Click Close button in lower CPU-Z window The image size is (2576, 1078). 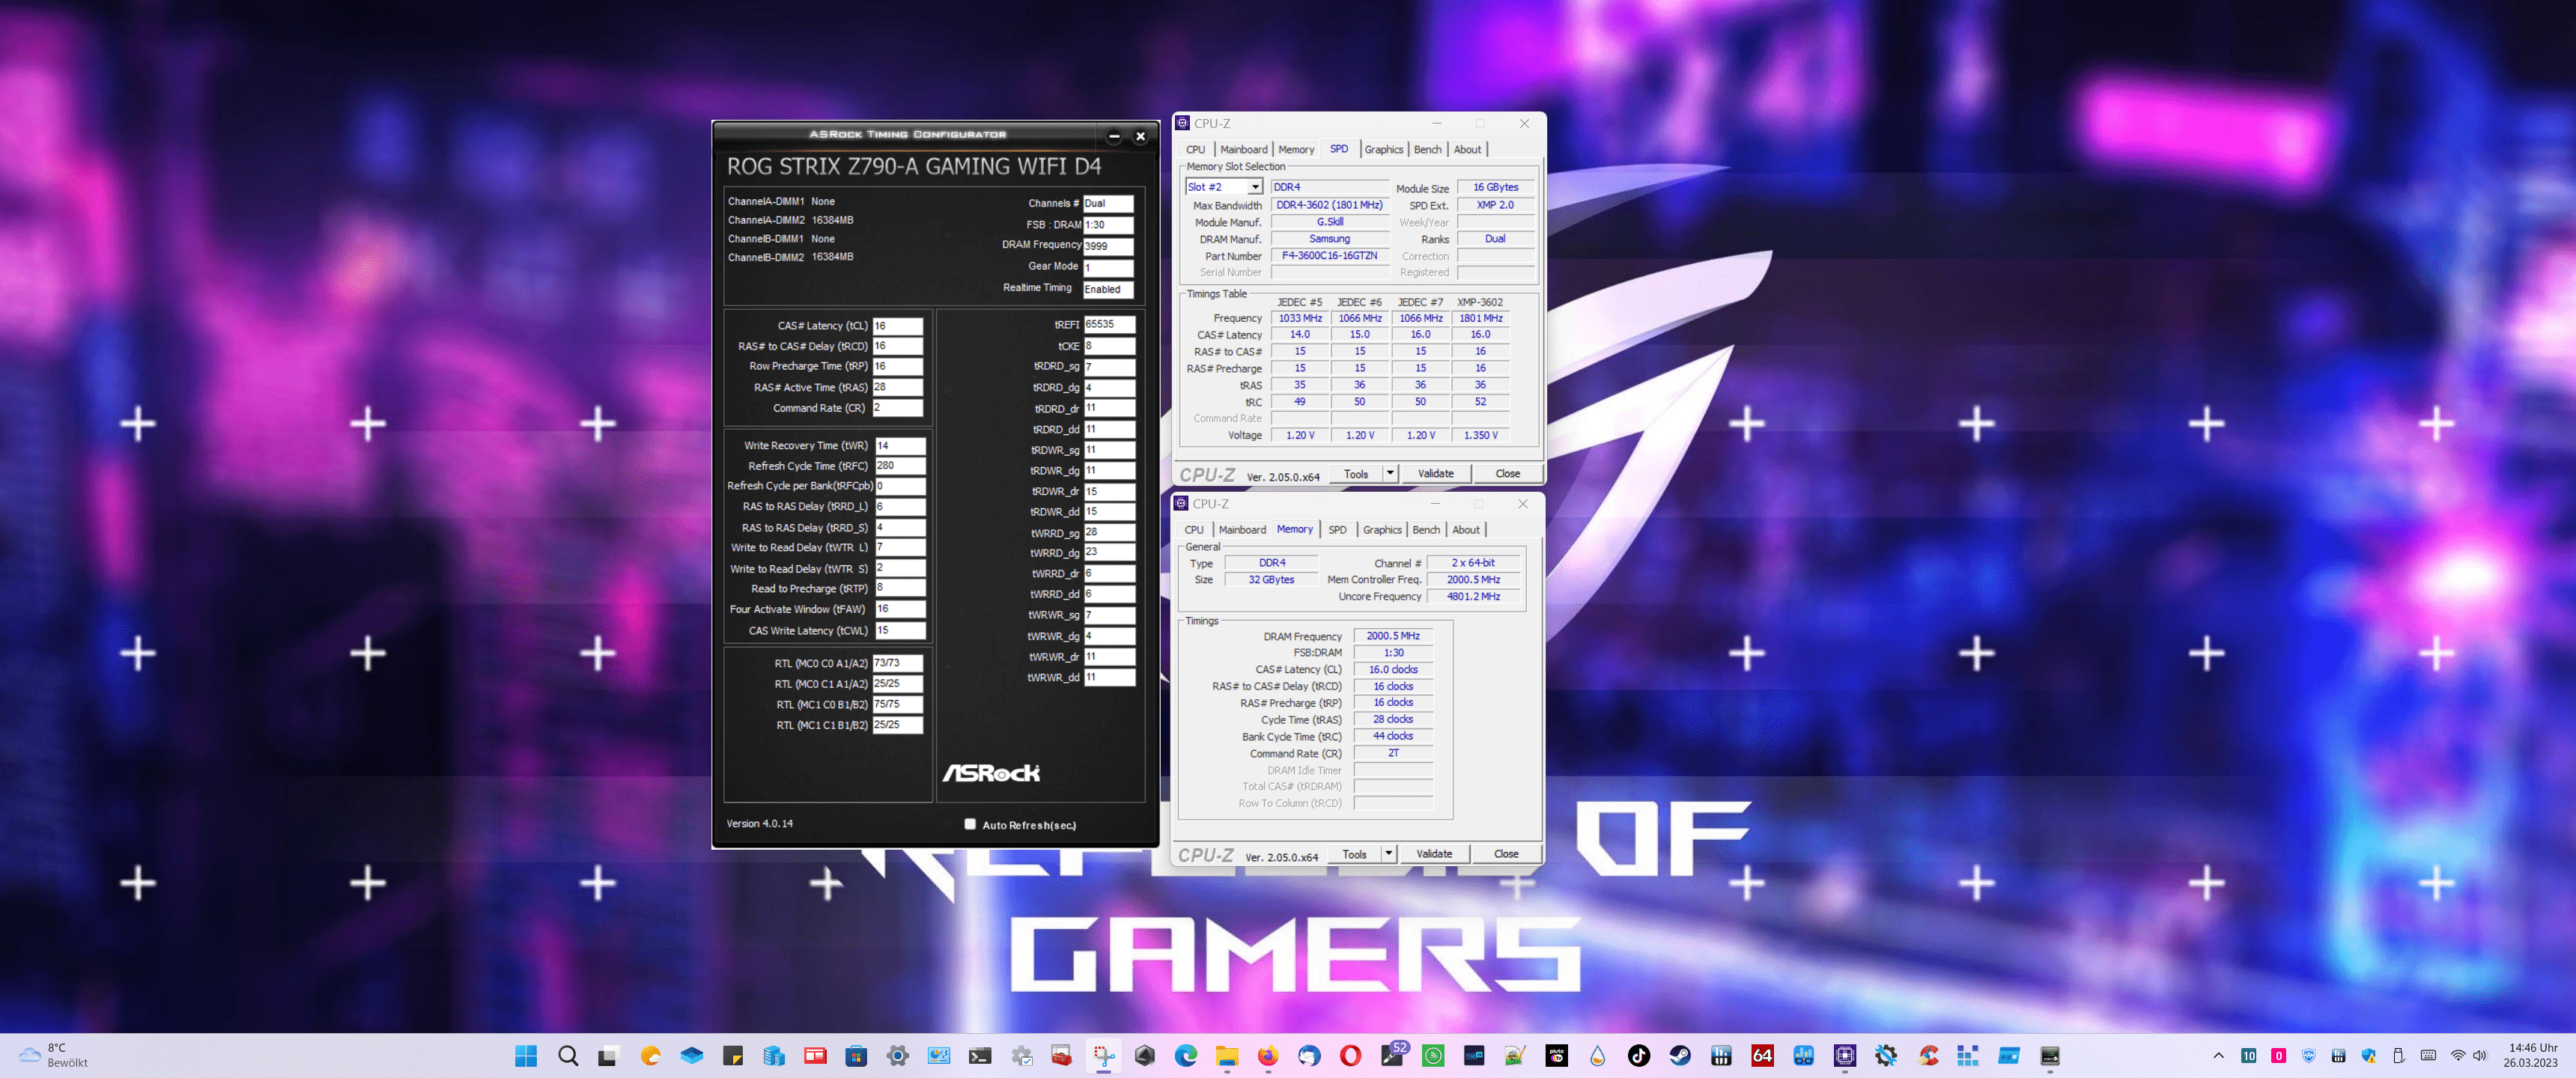click(x=1505, y=853)
